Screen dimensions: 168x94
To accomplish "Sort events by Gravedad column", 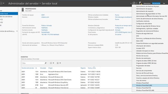I will point(43,68).
